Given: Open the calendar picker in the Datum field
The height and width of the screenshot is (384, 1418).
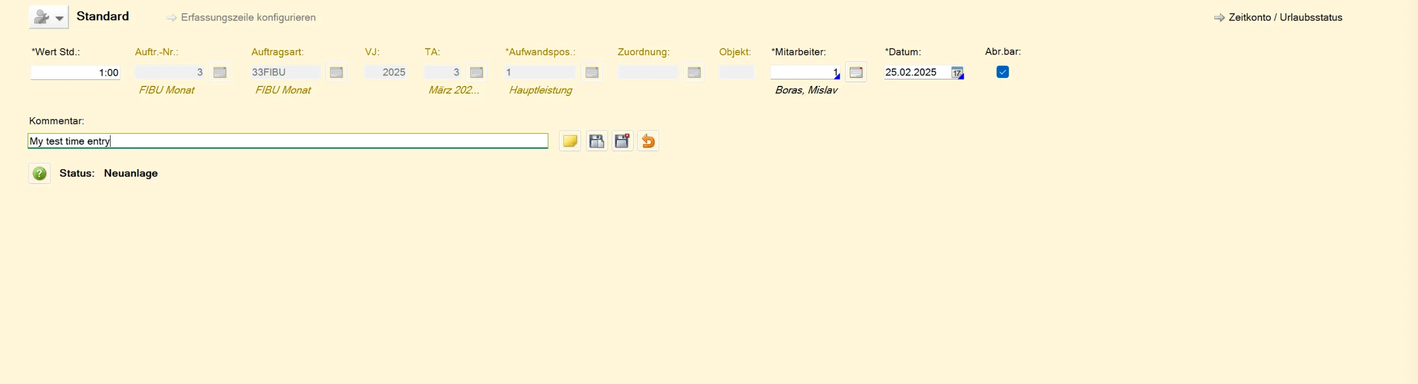Looking at the screenshot, I should 957,73.
